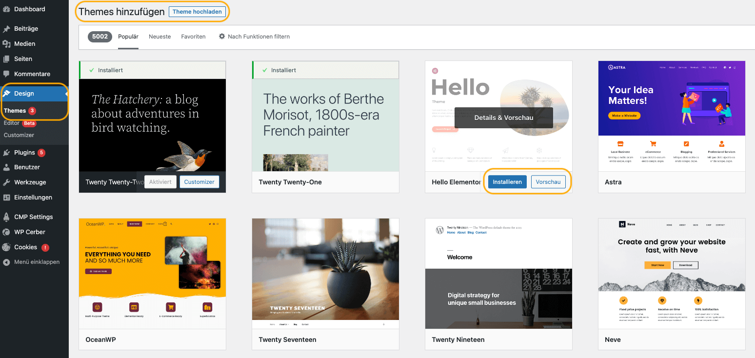
Task: Click the Kommentare speech bubble icon
Action: [6, 74]
